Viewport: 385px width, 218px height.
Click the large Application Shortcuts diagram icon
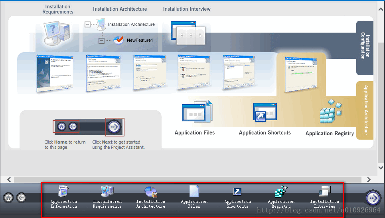[x=265, y=112]
